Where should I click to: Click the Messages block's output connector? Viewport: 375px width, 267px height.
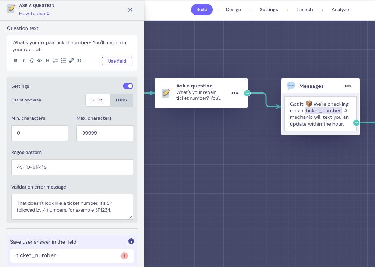[x=356, y=123]
